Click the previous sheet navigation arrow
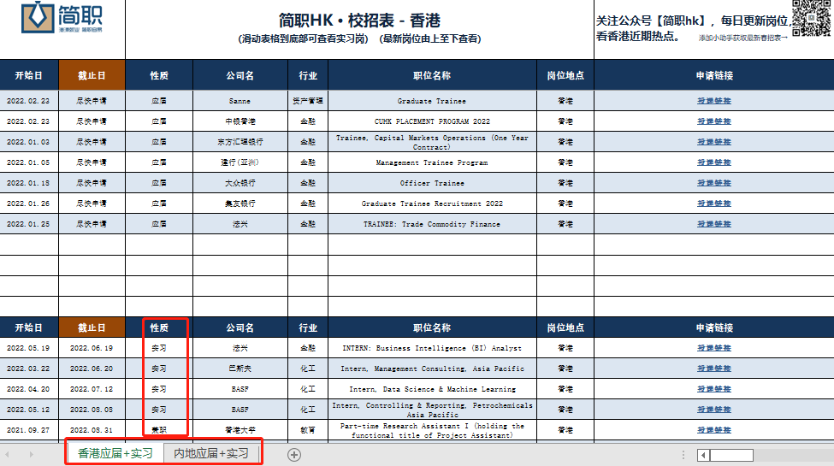Image resolution: width=834 pixels, height=466 pixels. (8, 454)
